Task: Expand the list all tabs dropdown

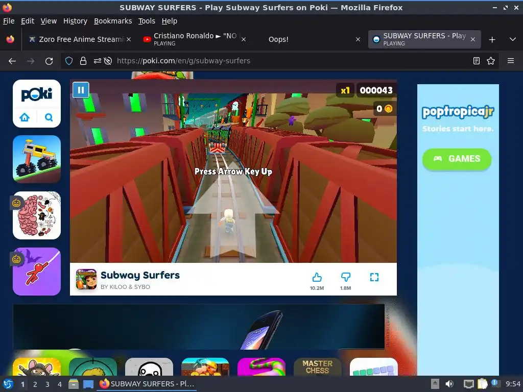Action: pos(513,39)
